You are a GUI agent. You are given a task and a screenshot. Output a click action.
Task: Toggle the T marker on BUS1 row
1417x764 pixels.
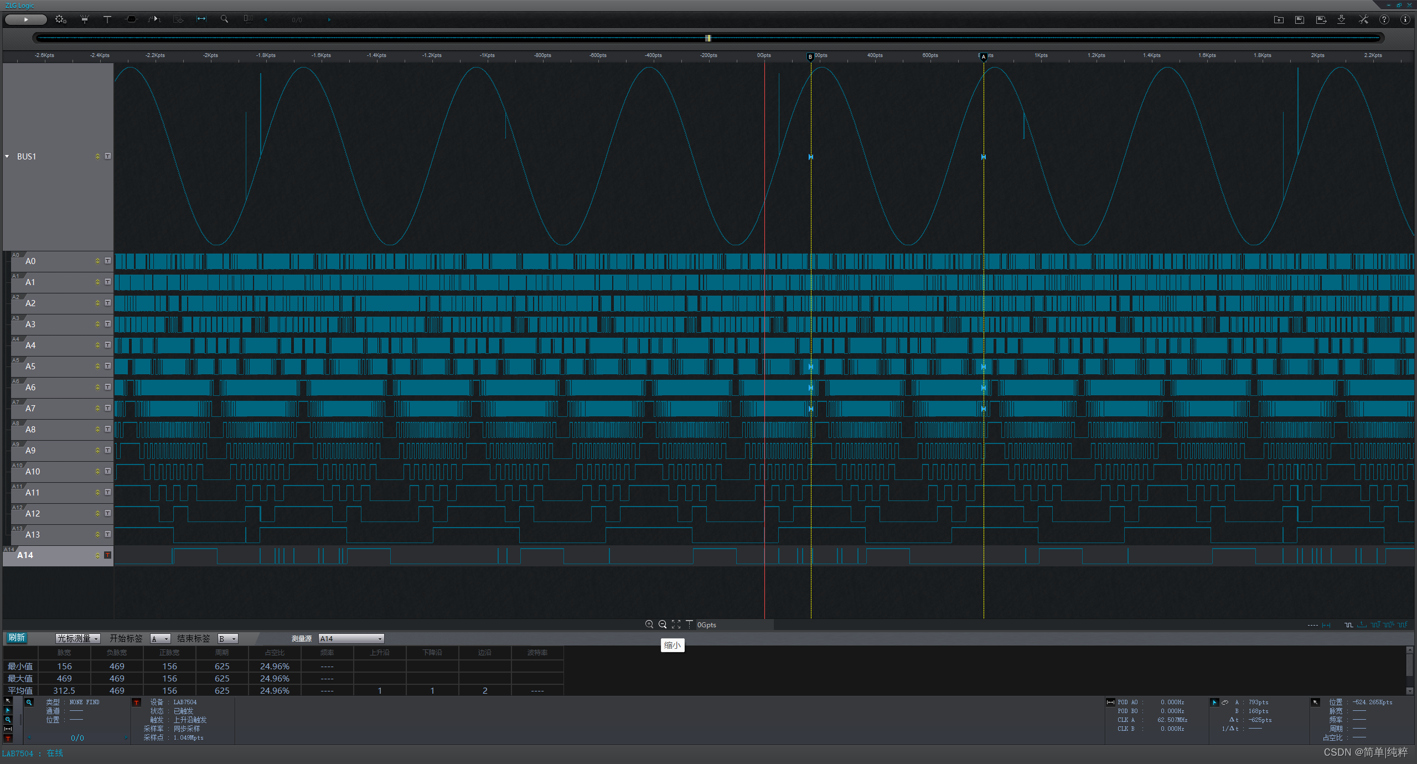pyautogui.click(x=108, y=156)
